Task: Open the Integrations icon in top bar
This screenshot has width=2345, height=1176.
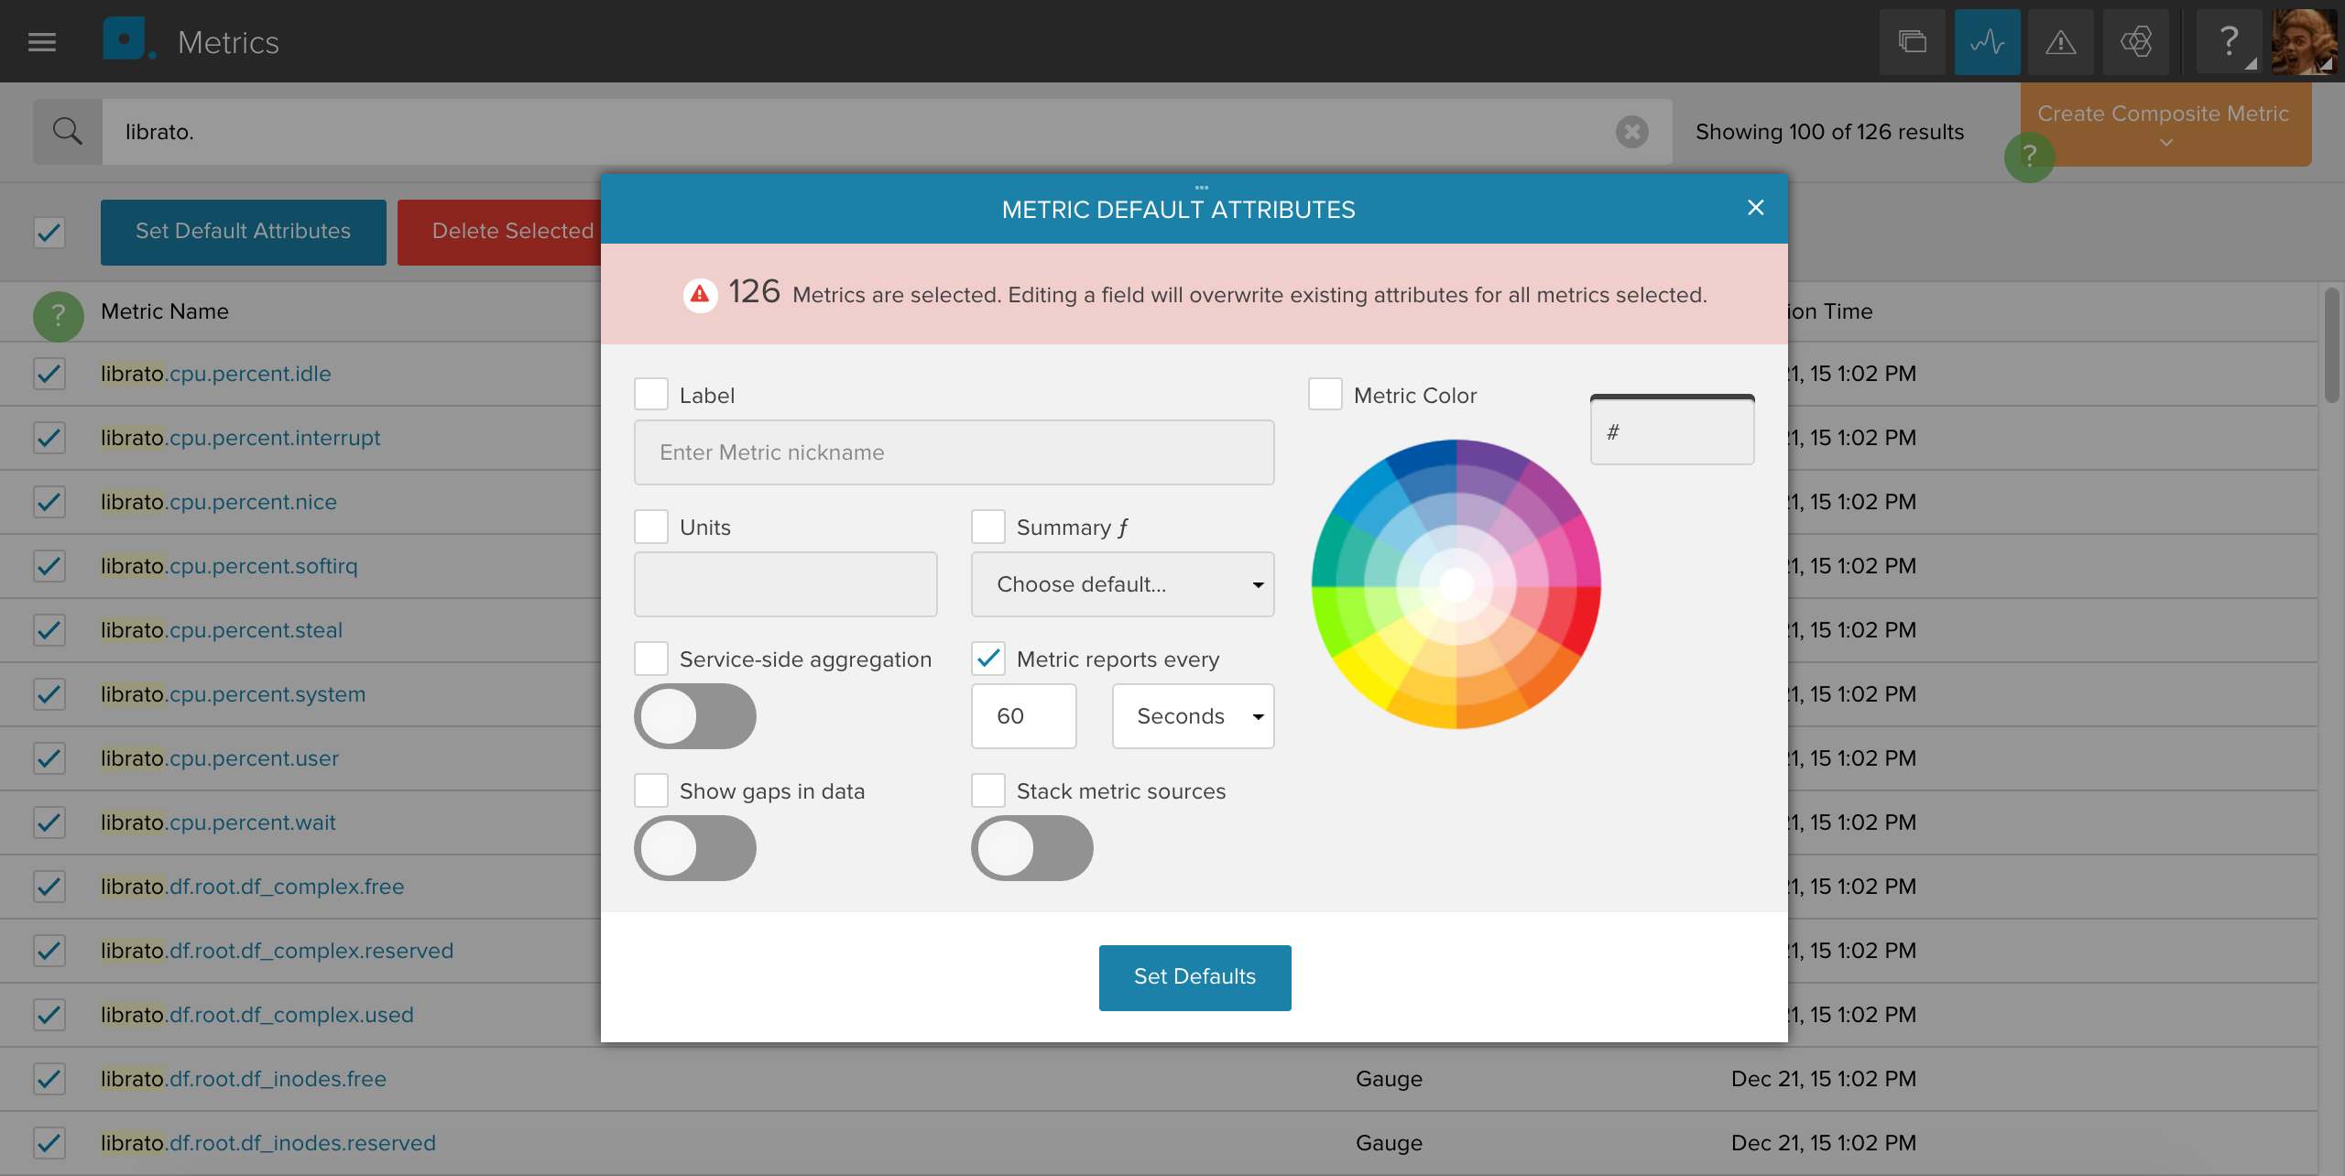Action: tap(2136, 42)
